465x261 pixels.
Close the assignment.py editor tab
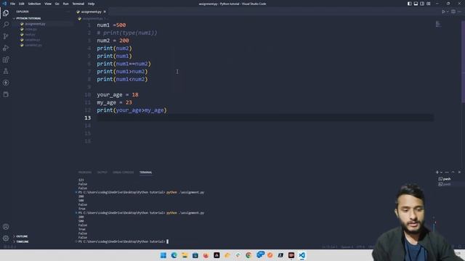pyautogui.click(x=105, y=12)
